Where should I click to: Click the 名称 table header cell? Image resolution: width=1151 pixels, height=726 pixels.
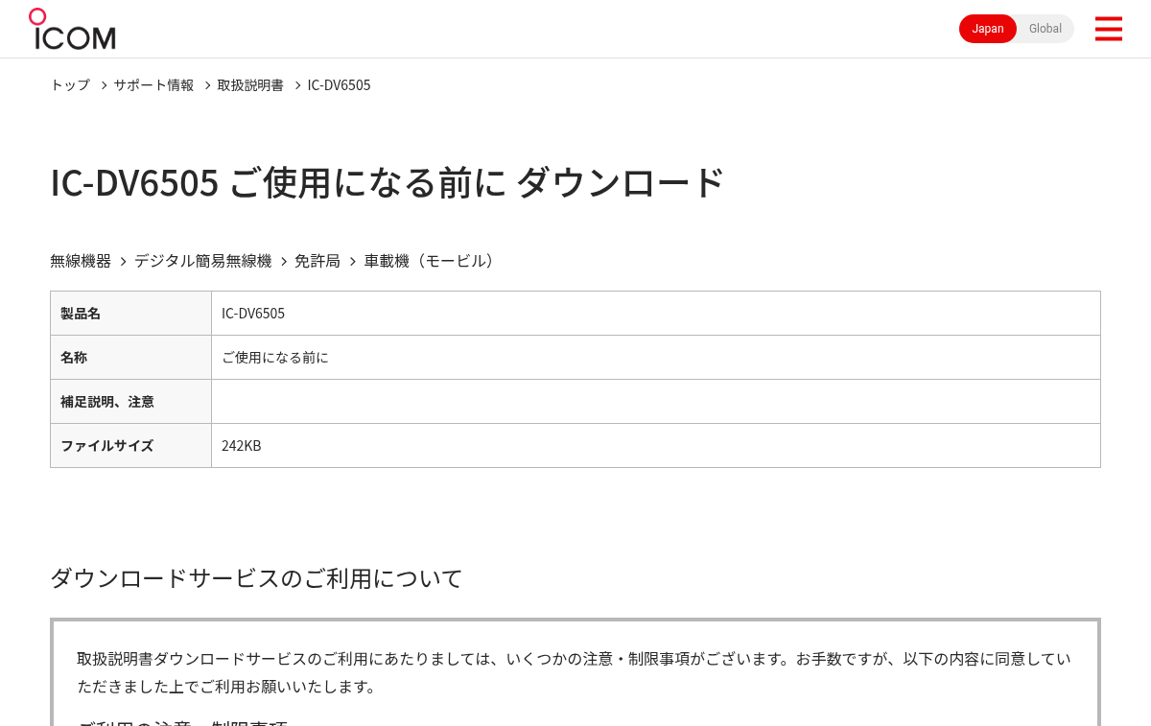pos(130,358)
